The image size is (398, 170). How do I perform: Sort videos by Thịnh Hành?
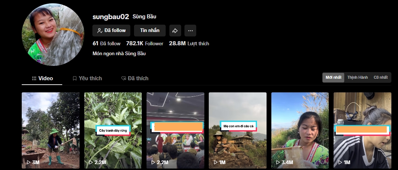[x=358, y=78]
